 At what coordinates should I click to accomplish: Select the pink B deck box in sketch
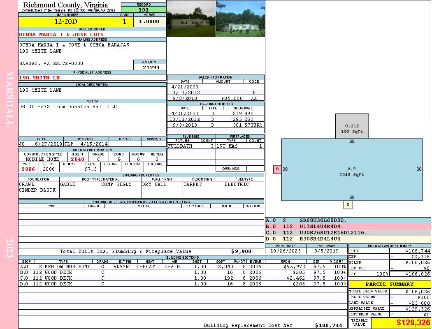click(x=277, y=169)
